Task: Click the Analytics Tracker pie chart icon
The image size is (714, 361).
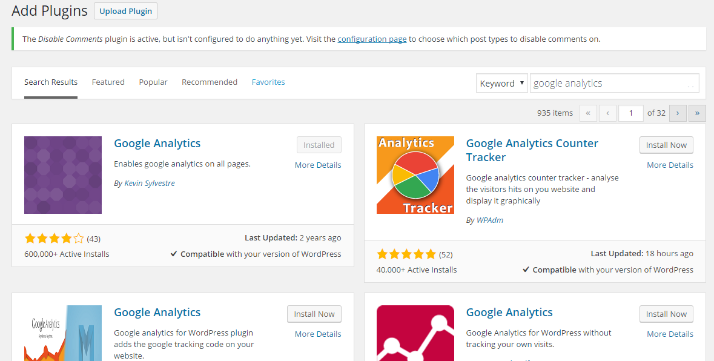Action: [415, 175]
